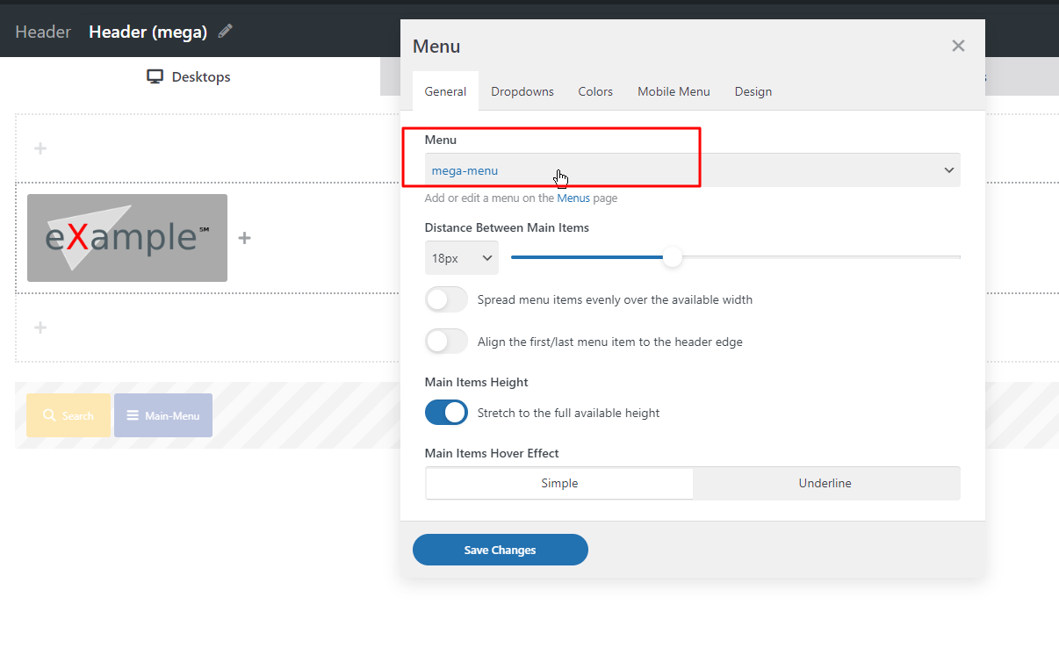Image resolution: width=1059 pixels, height=648 pixels.
Task: Select the Desktops device tab
Action: pos(190,77)
